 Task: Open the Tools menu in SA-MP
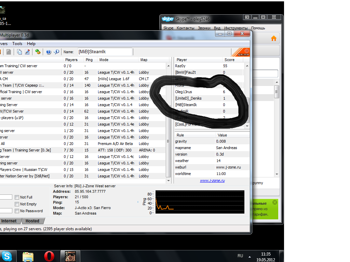click(x=17, y=44)
